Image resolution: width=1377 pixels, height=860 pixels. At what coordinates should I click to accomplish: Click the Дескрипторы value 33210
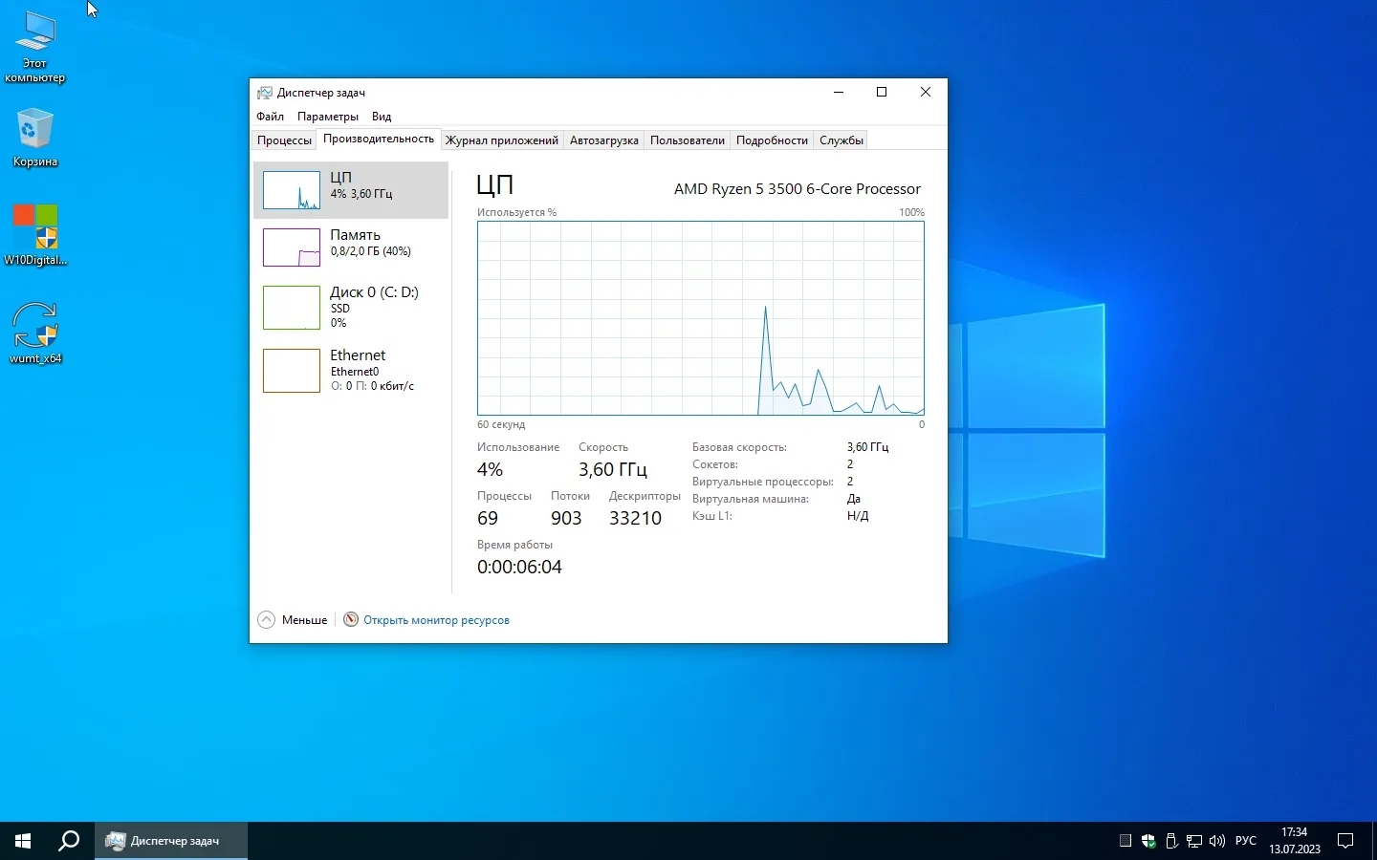coord(636,518)
